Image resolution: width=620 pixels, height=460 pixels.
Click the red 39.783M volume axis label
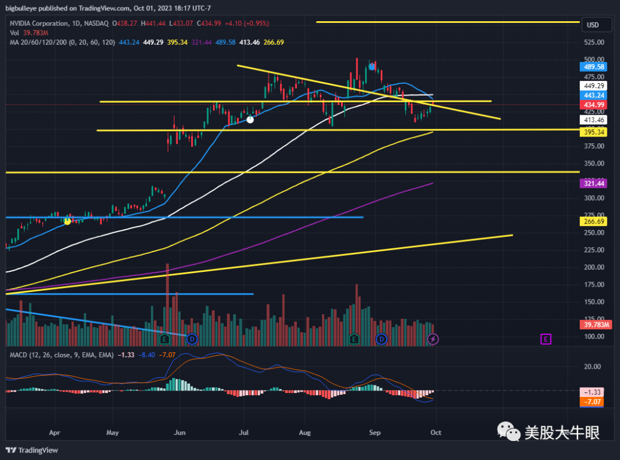[596, 325]
